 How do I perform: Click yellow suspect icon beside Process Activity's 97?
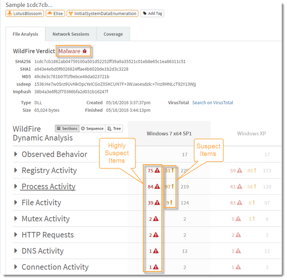[172, 186]
